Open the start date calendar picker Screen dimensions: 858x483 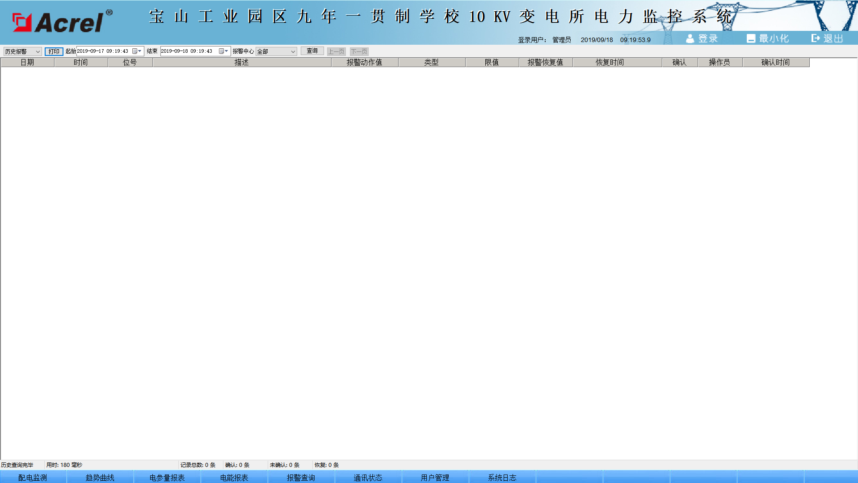pyautogui.click(x=137, y=51)
